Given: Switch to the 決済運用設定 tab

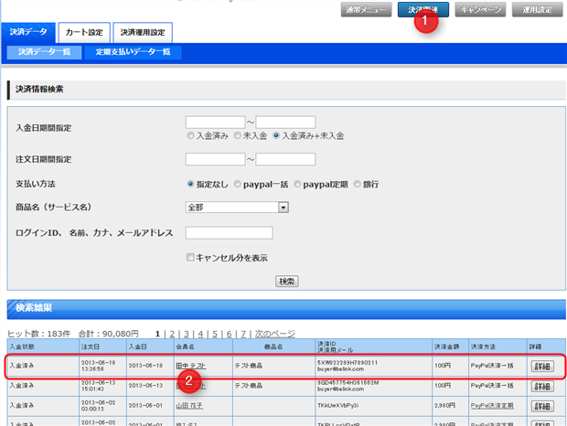Looking at the screenshot, I should [x=142, y=33].
